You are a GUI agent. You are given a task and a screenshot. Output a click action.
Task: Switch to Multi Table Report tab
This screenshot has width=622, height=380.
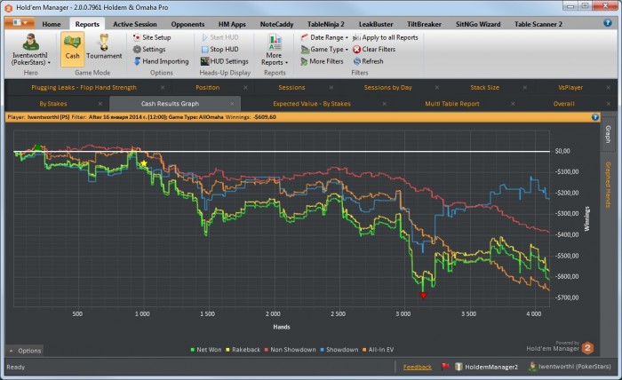pos(452,104)
